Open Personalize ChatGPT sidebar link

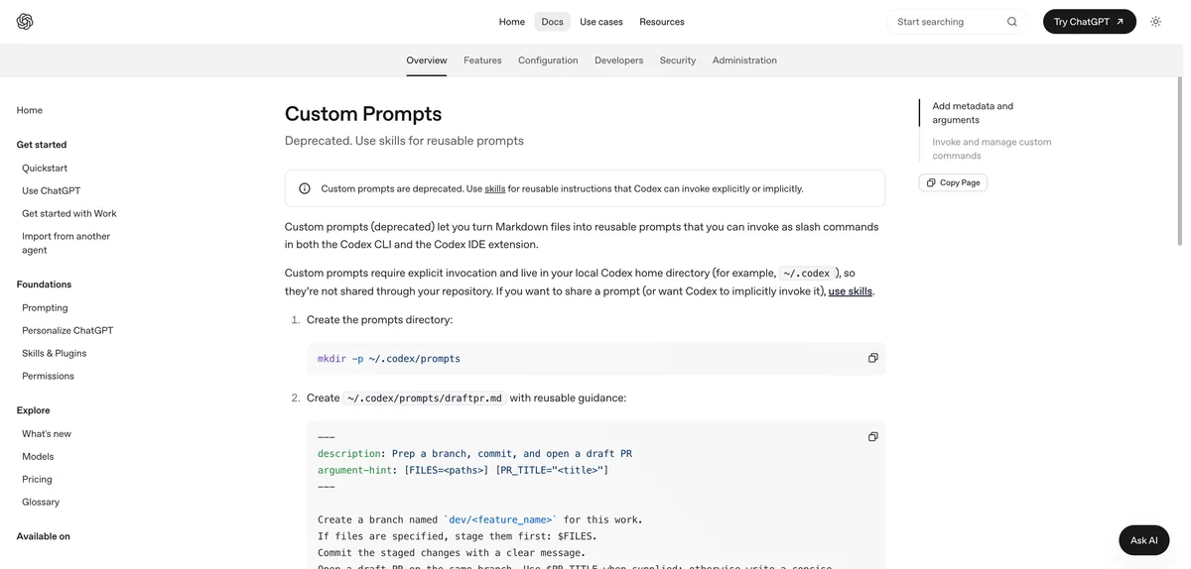(67, 331)
